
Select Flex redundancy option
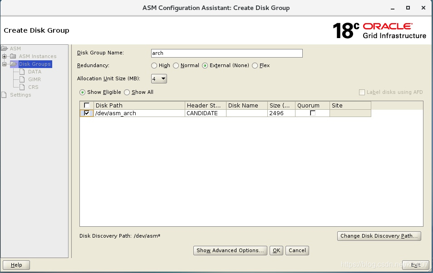coord(255,66)
